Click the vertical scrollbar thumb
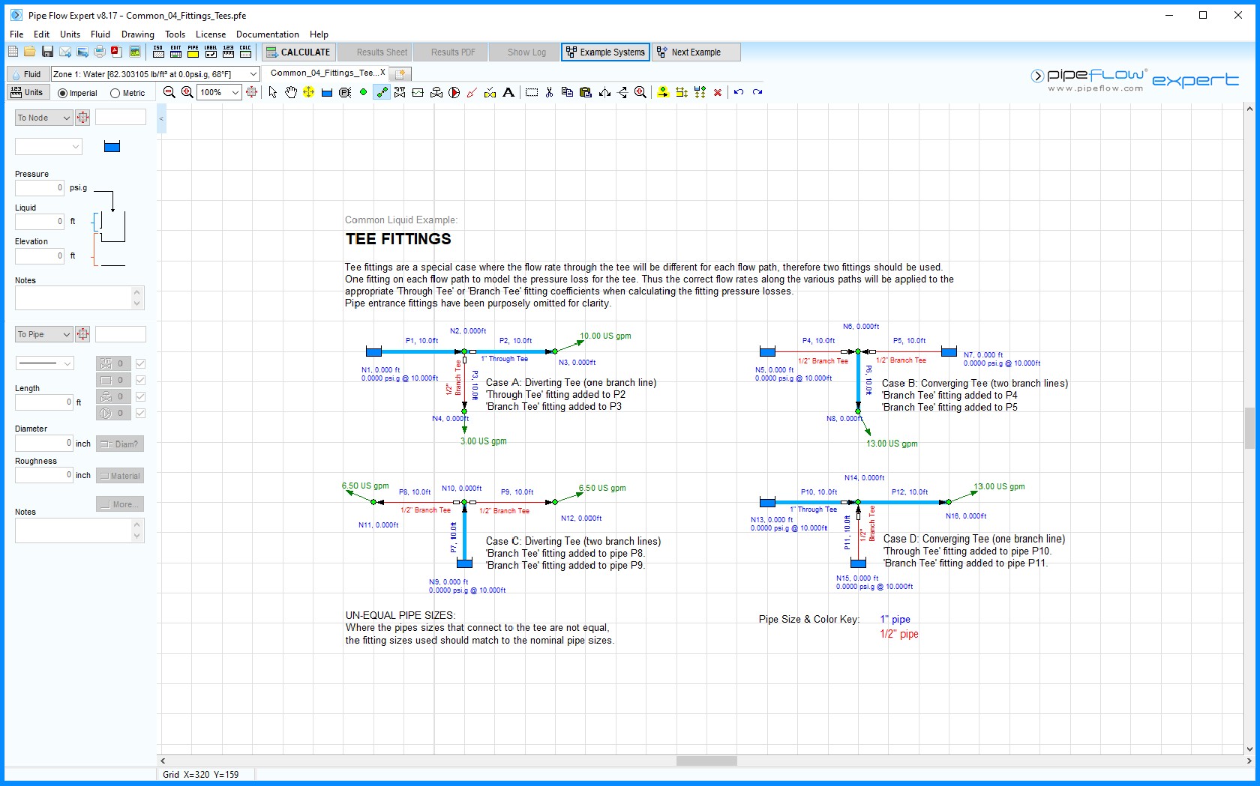The width and height of the screenshot is (1260, 786). [1249, 428]
